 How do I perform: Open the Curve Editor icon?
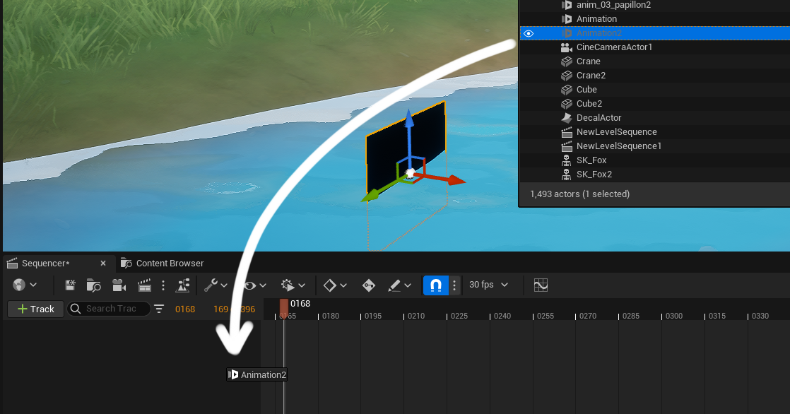pos(541,285)
